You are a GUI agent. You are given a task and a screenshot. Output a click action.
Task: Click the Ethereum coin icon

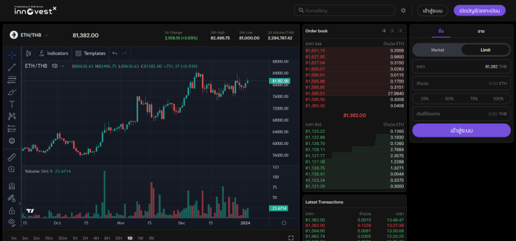click(14, 35)
